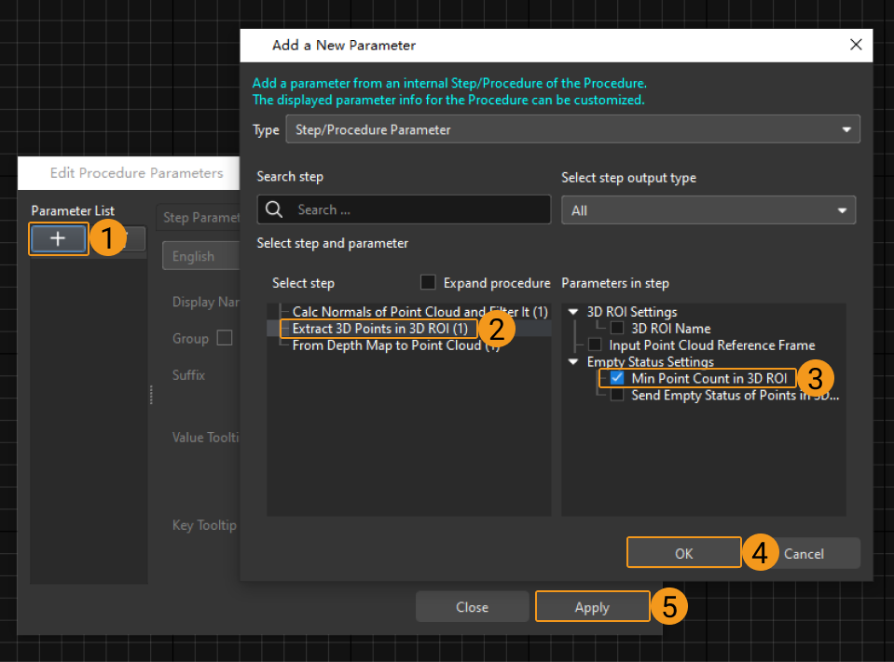Click the plus icon to add parameter
This screenshot has height=662, width=894.
(59, 239)
